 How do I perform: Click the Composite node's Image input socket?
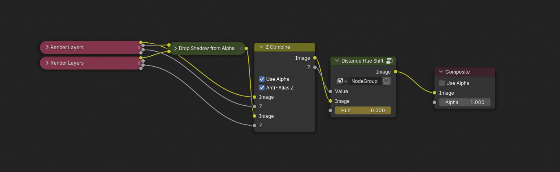tap(434, 93)
